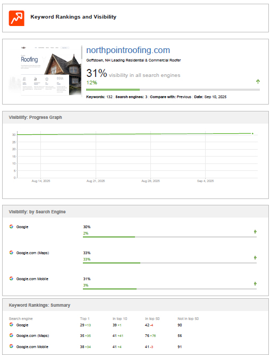Click the Google.com Mobile 31% visibility bar
Viewport: 271px width, 355px height.
(170, 289)
